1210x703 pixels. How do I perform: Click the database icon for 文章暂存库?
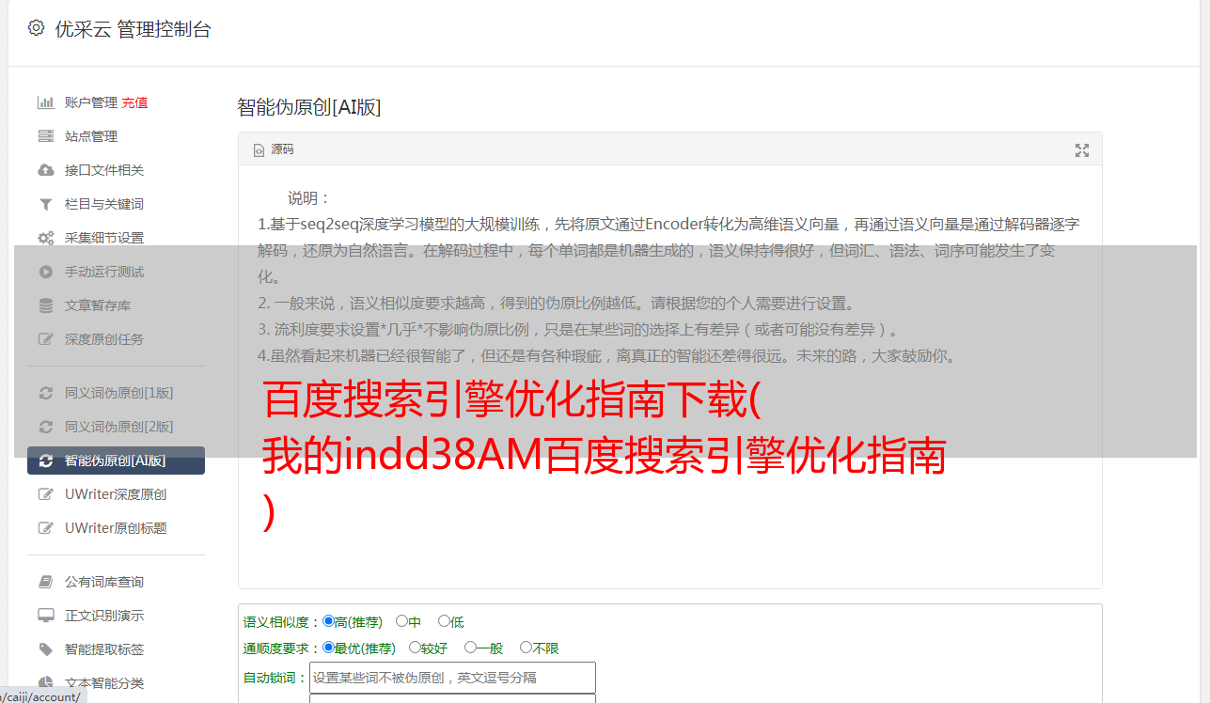[45, 305]
